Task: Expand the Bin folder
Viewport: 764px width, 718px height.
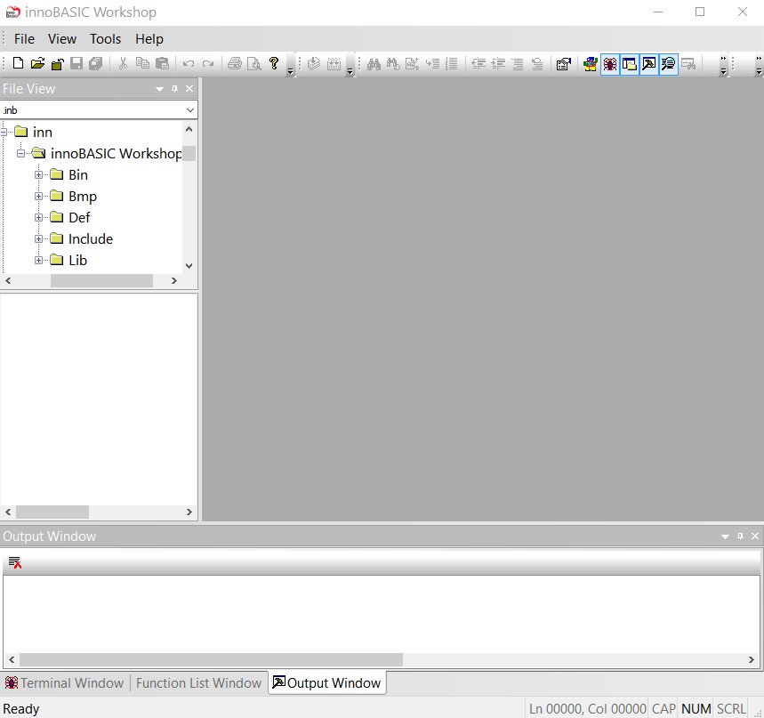Action: [x=38, y=174]
